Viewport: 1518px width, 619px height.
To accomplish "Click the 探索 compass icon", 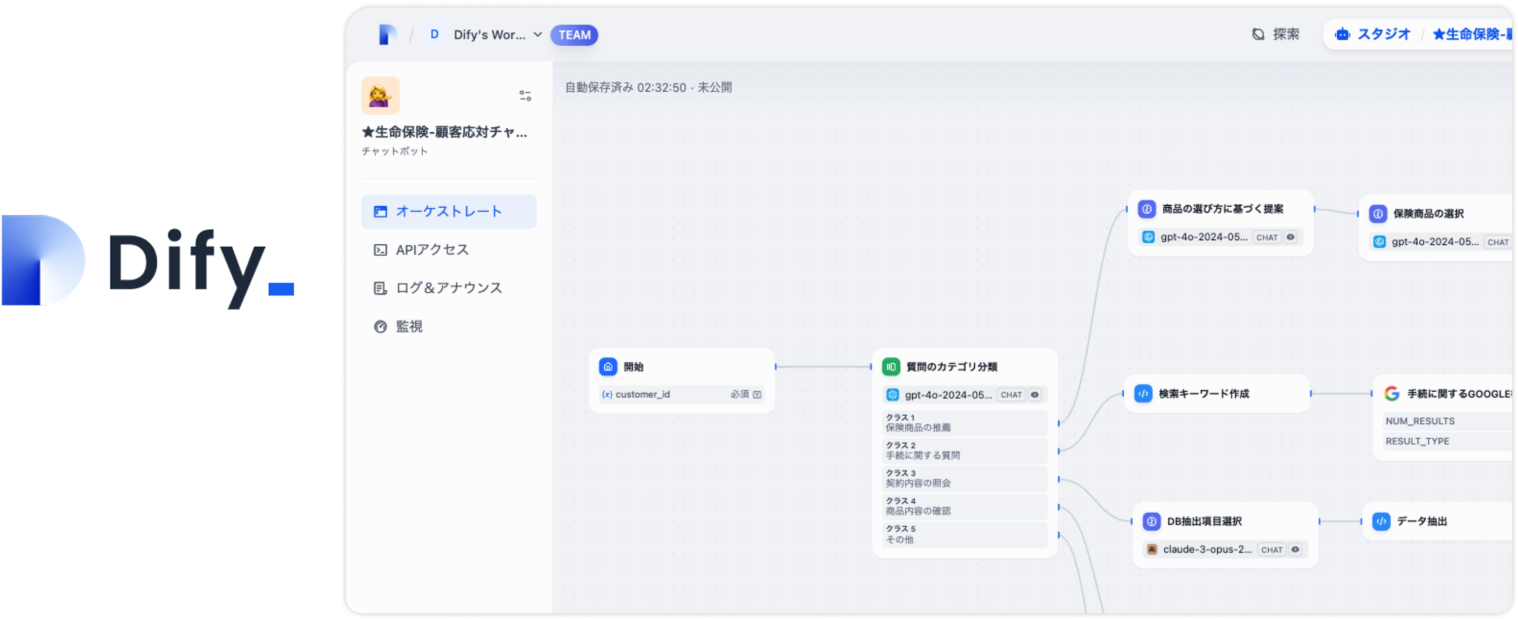I will [x=1258, y=34].
